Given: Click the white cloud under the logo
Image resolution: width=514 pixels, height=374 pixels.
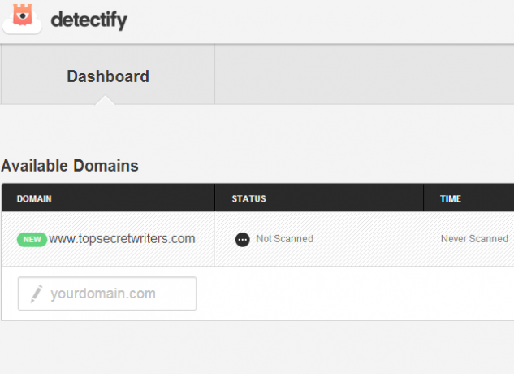Looking at the screenshot, I should point(22,29).
